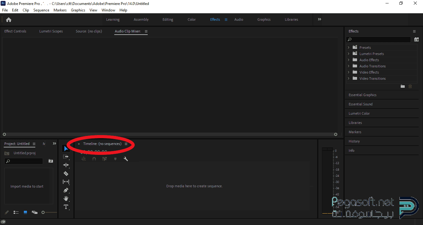Click the Delete Custom Items trash icon

[x=410, y=86]
